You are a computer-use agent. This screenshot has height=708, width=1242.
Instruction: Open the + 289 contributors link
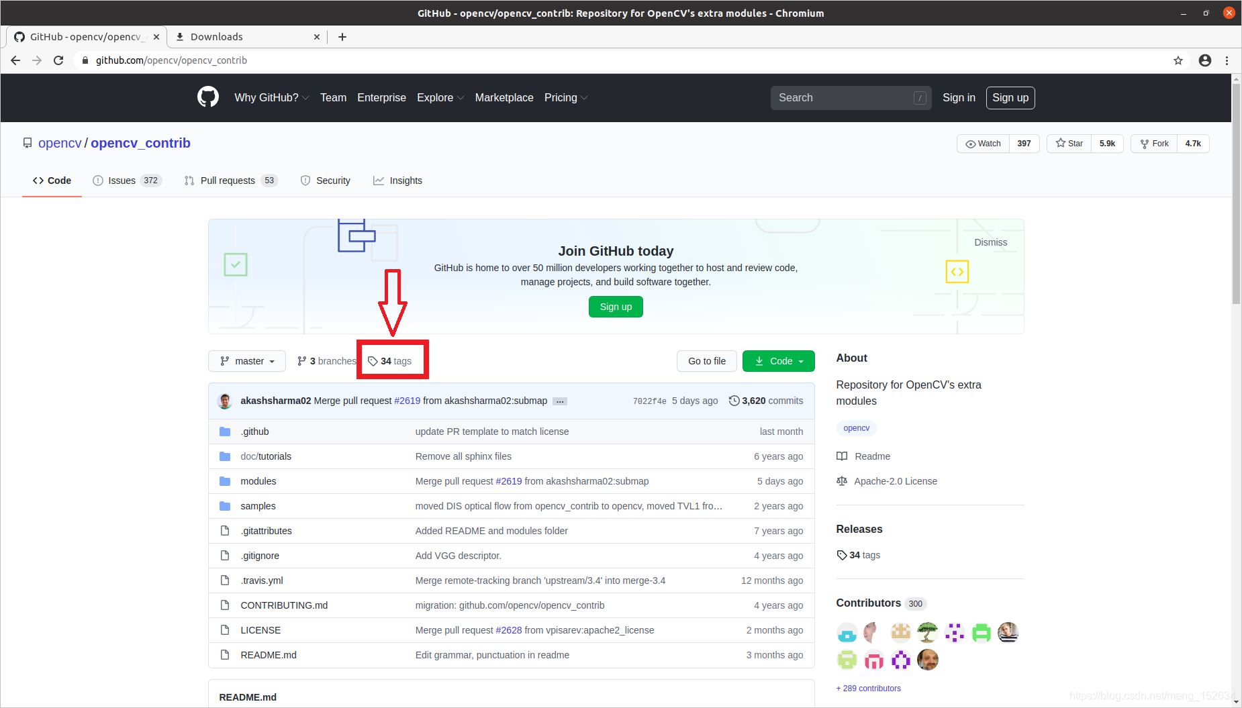point(869,689)
